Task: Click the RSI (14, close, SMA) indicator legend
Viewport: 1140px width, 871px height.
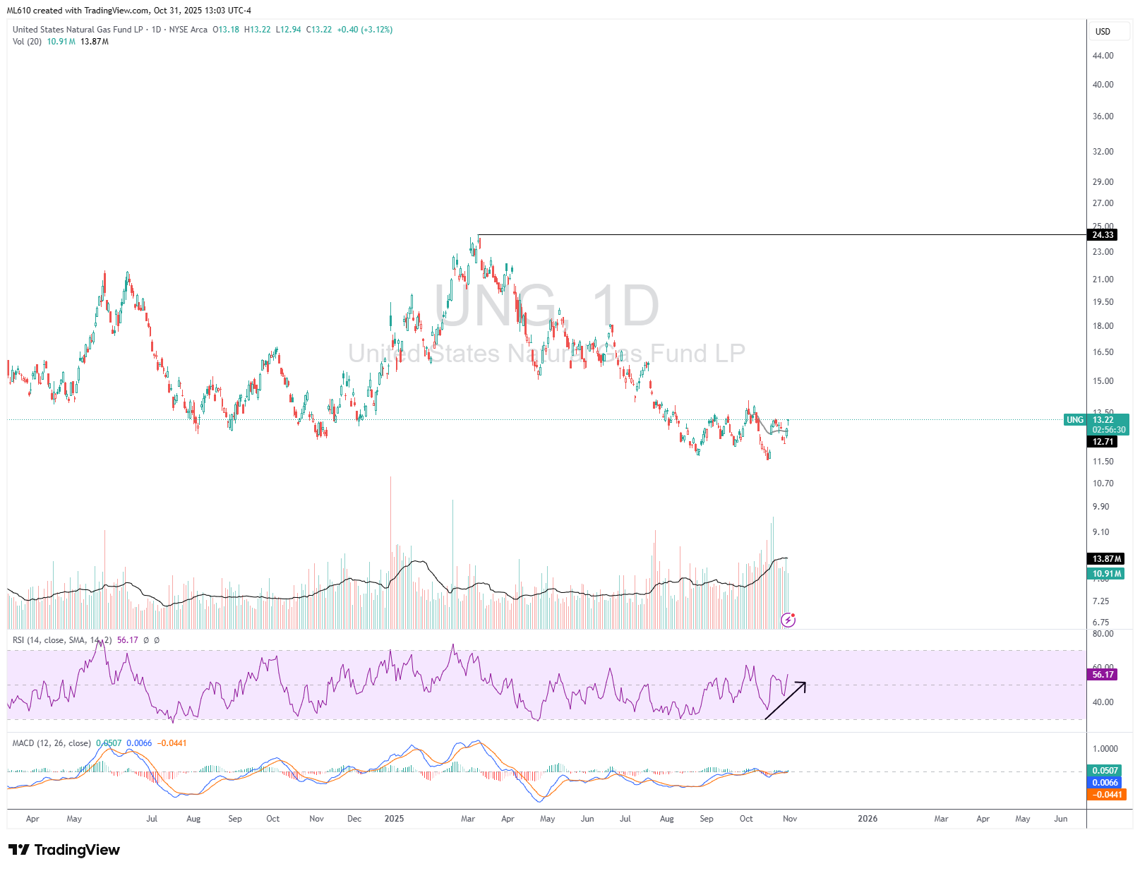Action: tap(62, 640)
